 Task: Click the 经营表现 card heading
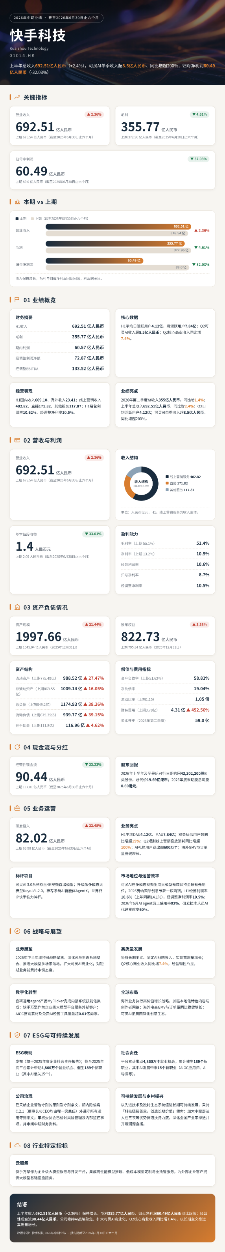pos(24,391)
